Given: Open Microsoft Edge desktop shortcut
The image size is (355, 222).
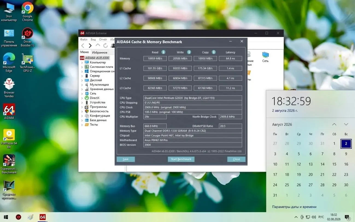Looking at the screenshot, I should (9, 63).
